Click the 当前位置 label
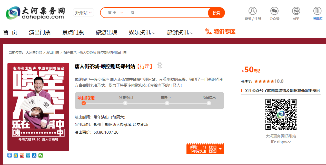The image size is (326, 165). point(16,52)
